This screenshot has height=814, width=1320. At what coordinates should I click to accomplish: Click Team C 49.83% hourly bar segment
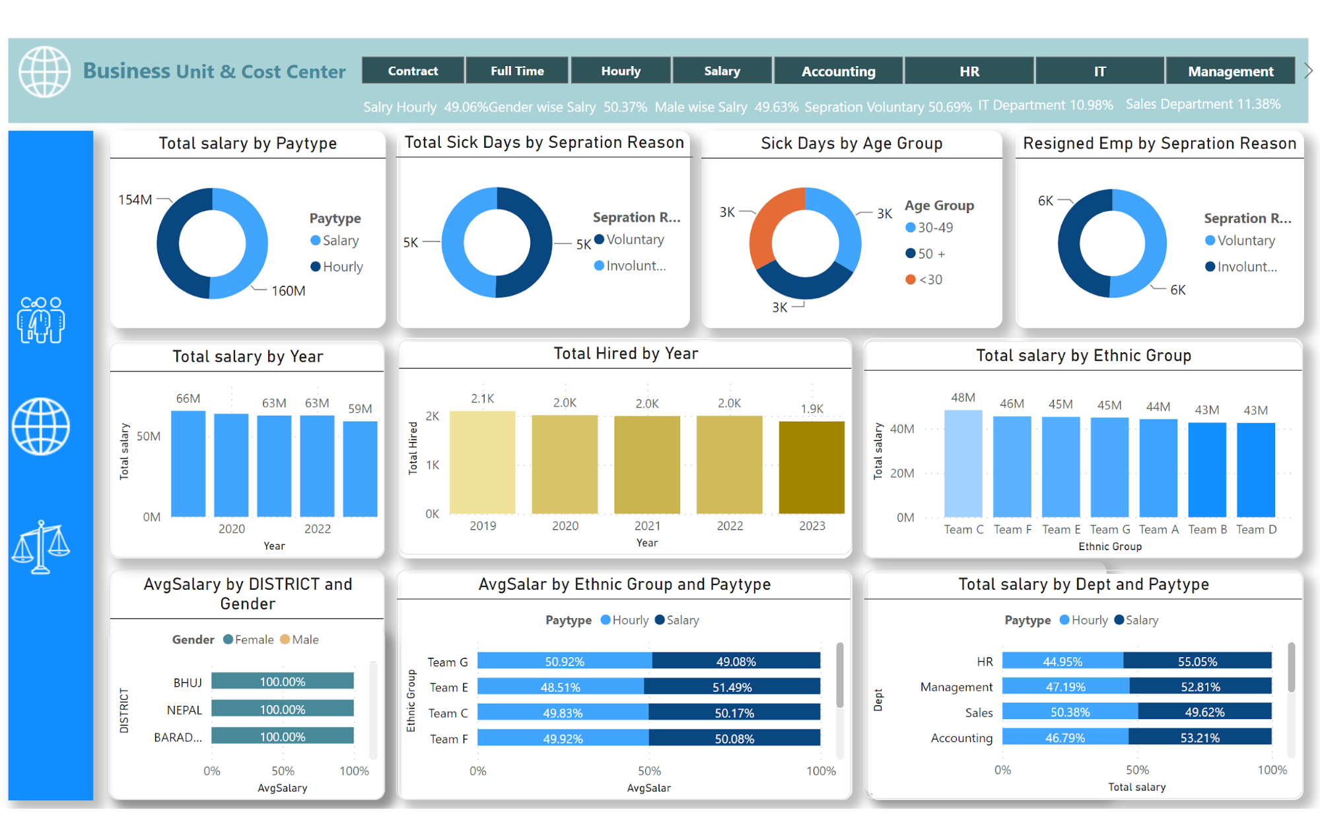coord(563,712)
